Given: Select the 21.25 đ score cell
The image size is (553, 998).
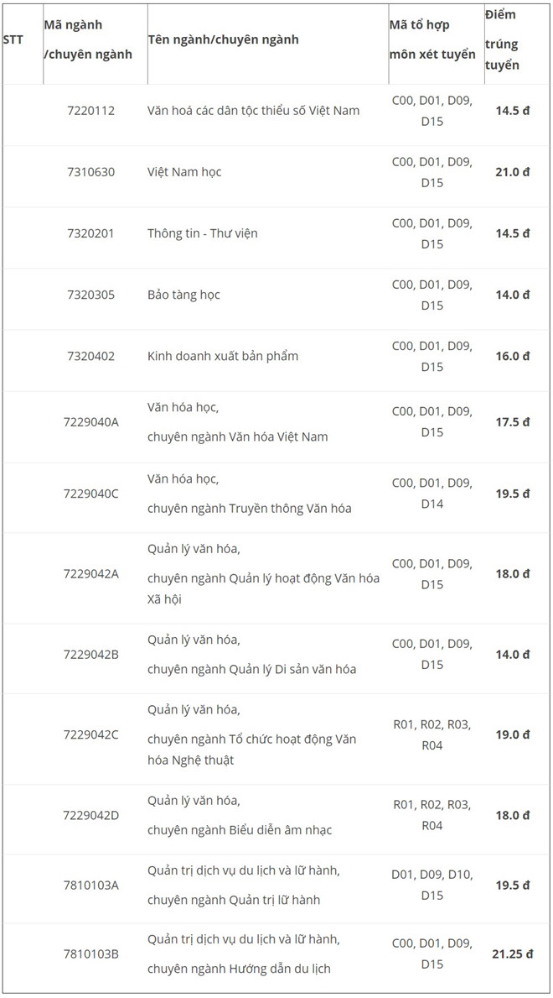Looking at the screenshot, I should tap(512, 954).
